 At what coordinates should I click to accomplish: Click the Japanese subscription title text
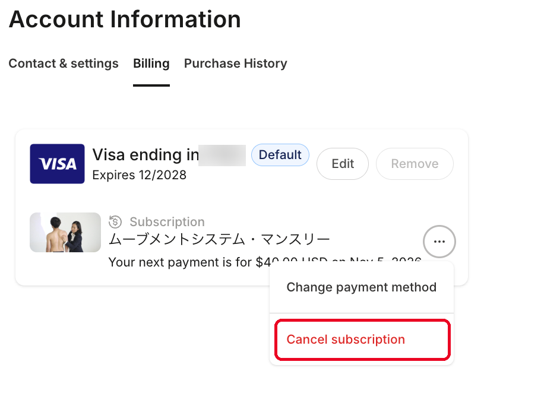click(x=219, y=240)
